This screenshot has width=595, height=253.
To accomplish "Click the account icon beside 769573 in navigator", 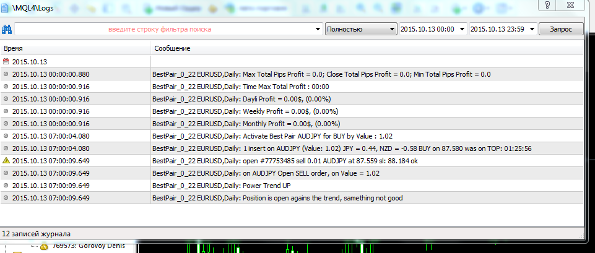I will click(x=43, y=247).
